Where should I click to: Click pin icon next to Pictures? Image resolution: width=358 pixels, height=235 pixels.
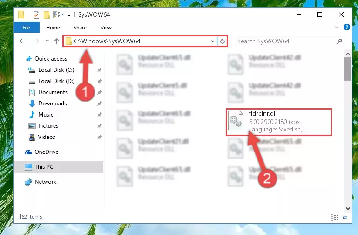click(x=99, y=126)
